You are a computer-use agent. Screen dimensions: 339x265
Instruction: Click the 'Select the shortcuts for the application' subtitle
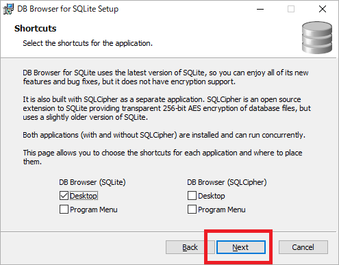88,43
